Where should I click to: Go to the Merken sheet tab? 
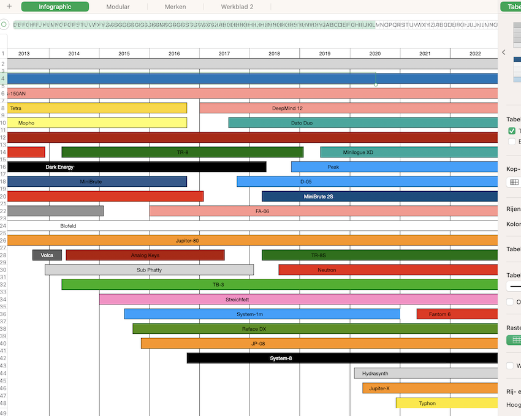(x=175, y=7)
